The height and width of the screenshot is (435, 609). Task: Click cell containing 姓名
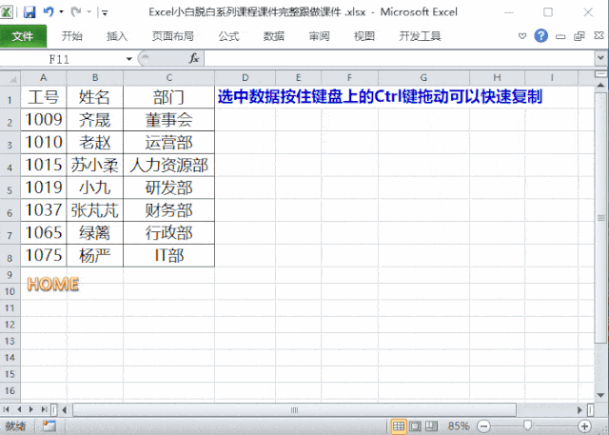pyautogui.click(x=95, y=97)
